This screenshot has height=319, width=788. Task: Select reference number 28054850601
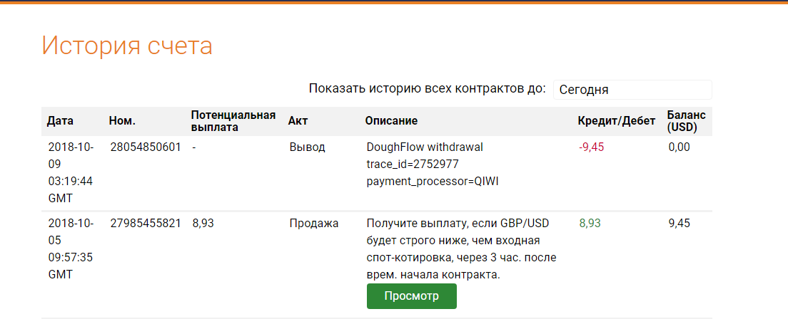tap(146, 147)
